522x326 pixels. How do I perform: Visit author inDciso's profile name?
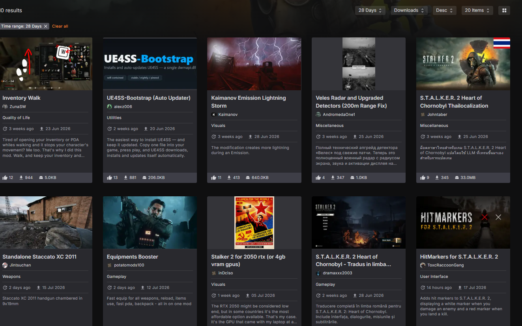tap(226, 273)
